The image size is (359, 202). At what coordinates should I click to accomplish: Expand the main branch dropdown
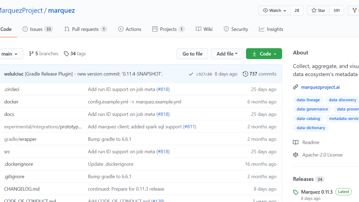point(11,54)
